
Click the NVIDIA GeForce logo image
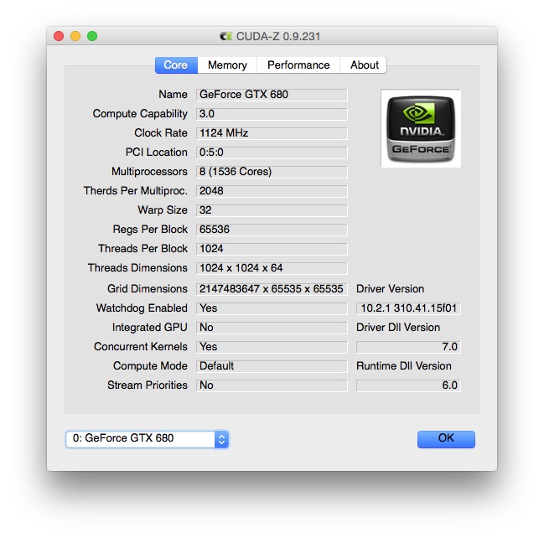click(421, 128)
